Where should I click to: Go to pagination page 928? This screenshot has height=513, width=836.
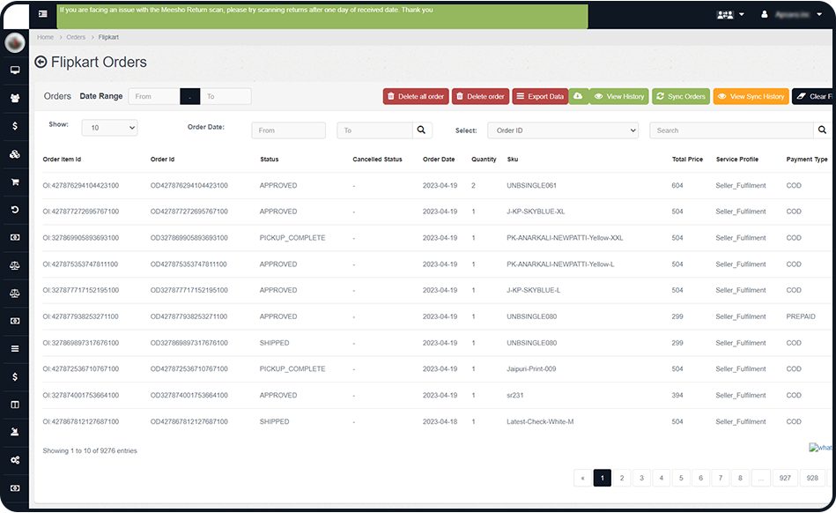point(812,478)
